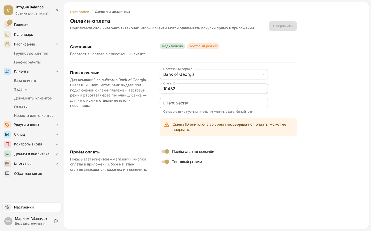This screenshot has width=371, height=231.
Task: Expand the Деньги и аналитика chevron
Action: pyautogui.click(x=57, y=154)
